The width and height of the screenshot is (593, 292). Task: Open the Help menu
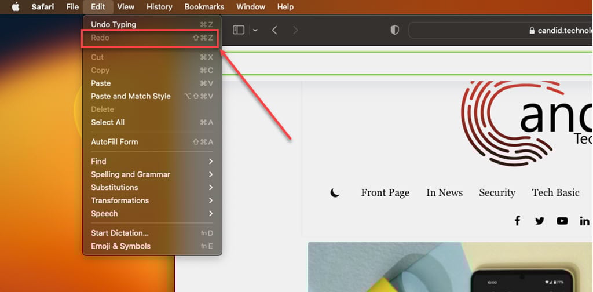(x=285, y=7)
